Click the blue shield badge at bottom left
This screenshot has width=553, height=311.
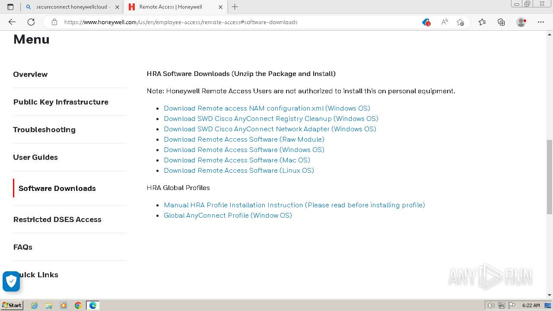click(x=11, y=281)
